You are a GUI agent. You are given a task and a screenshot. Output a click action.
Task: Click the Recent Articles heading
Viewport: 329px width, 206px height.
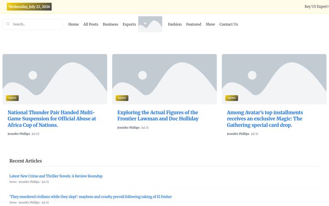[x=26, y=161]
